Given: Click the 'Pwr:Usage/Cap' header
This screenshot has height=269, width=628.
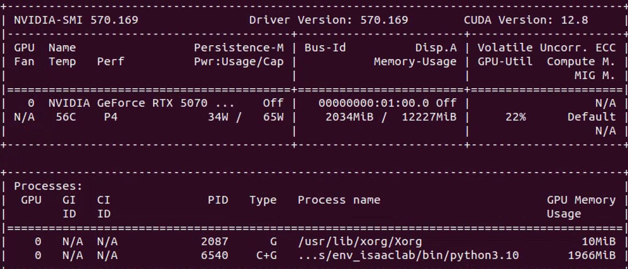Looking at the screenshot, I should tap(239, 61).
